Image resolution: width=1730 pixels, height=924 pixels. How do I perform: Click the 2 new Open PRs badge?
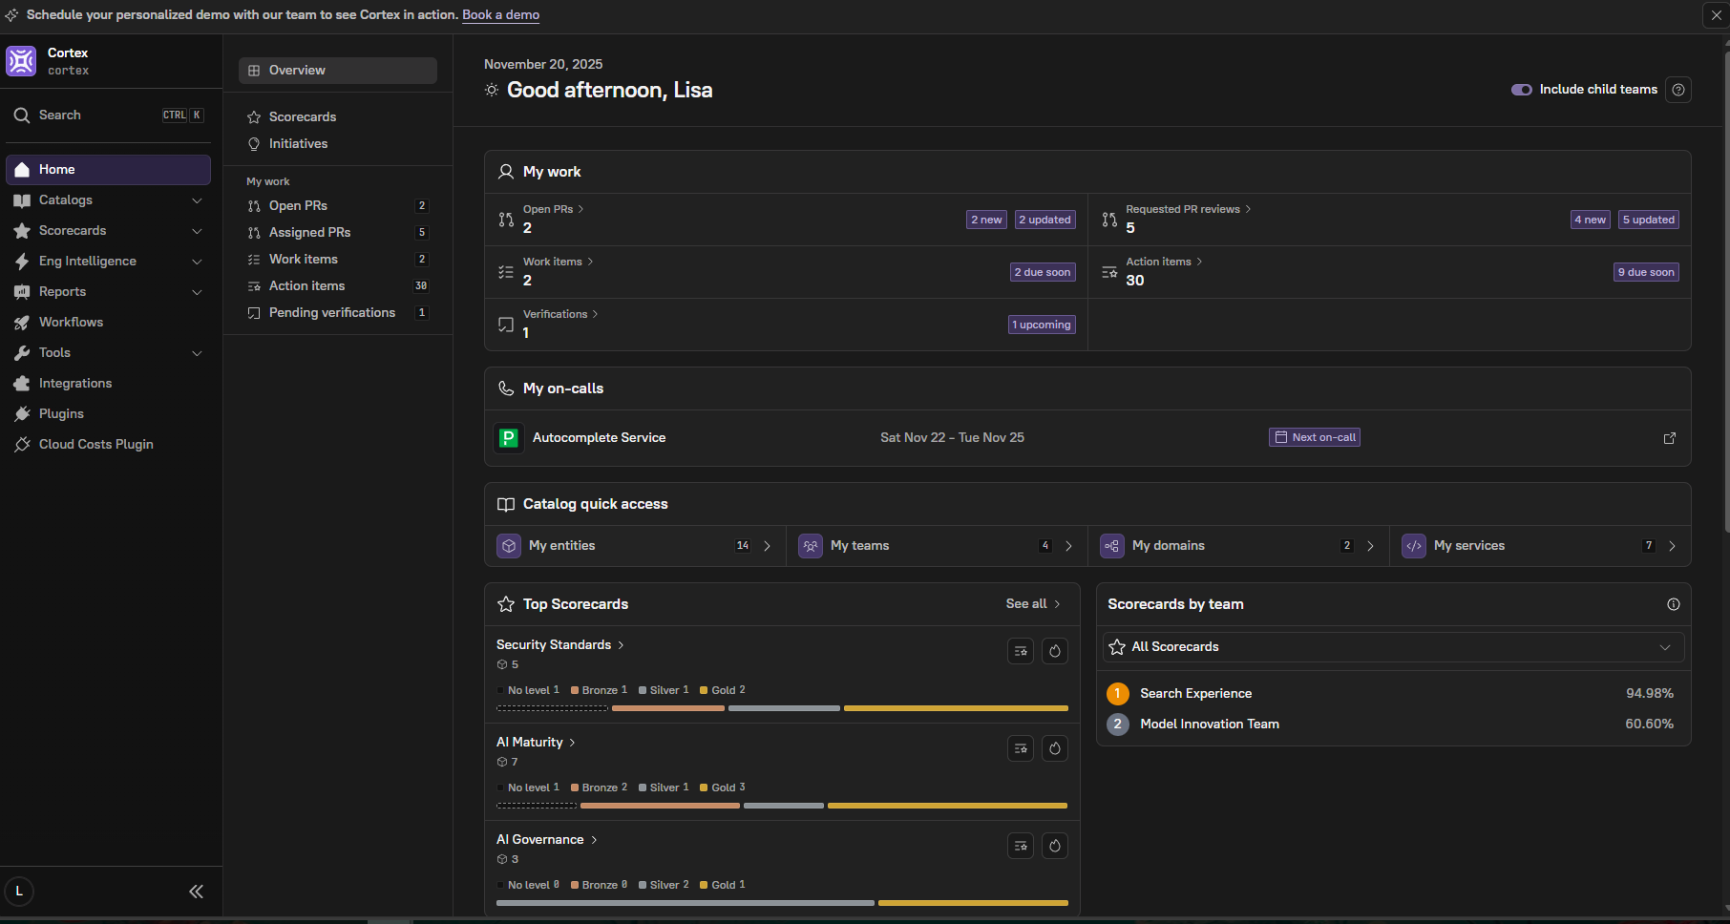tap(986, 220)
